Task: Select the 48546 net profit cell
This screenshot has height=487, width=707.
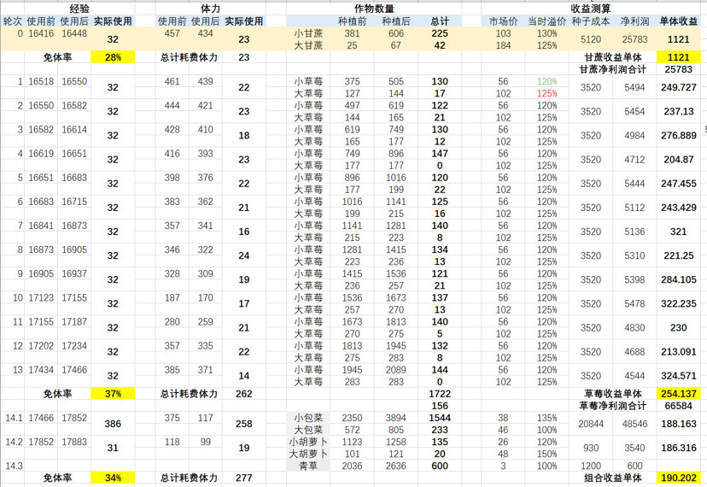Action: coord(634,424)
